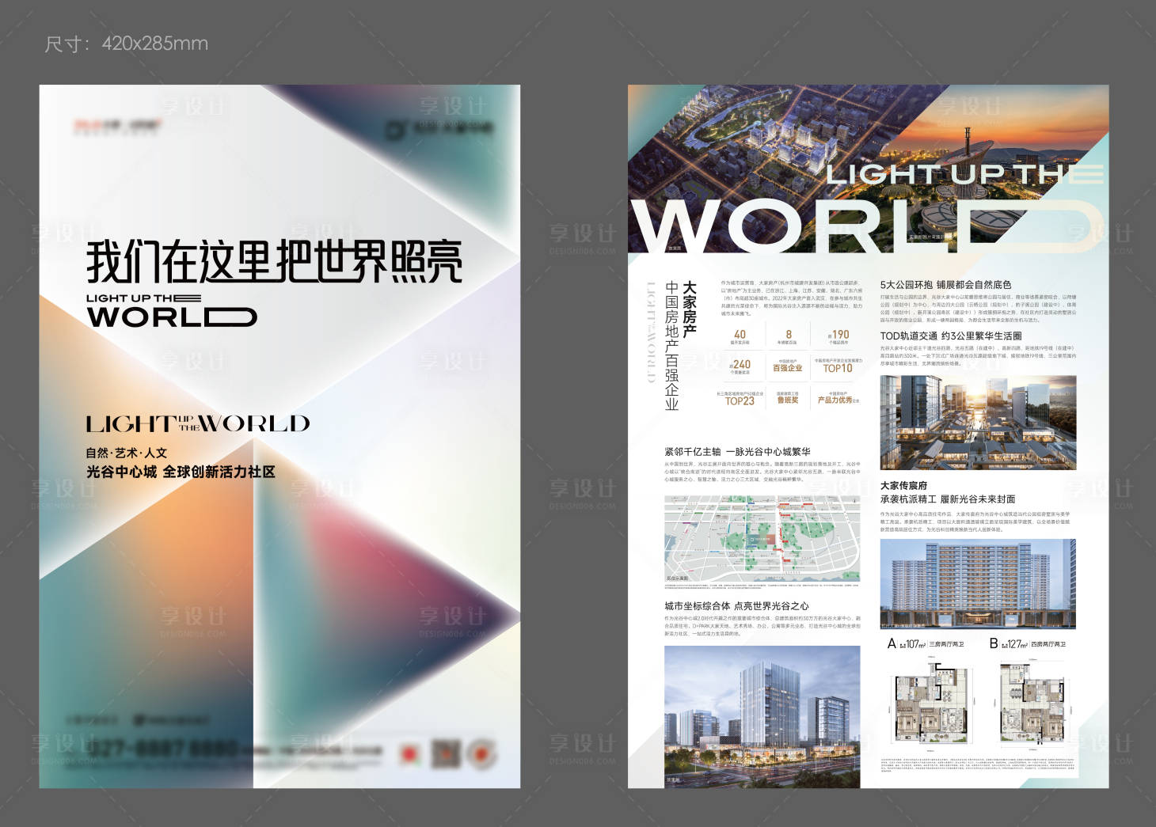Select the headline '我们在这里把世界照亮'
1156x827 pixels.
tap(275, 261)
